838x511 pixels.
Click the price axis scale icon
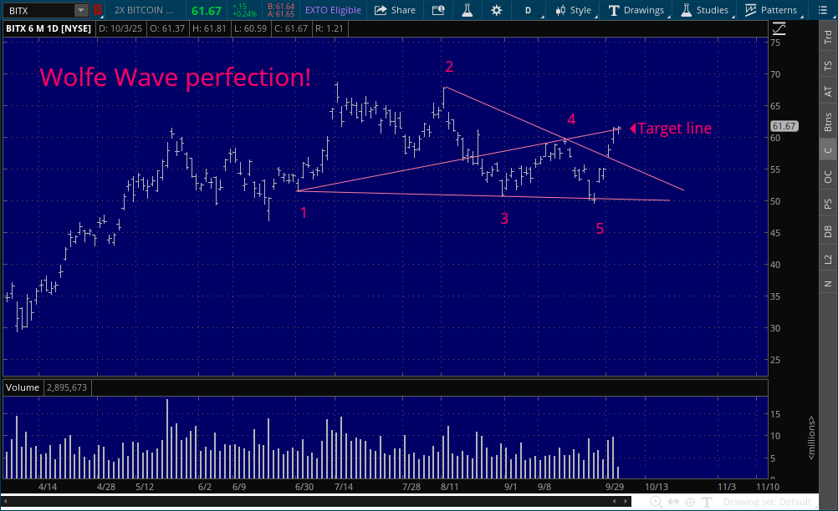point(779,27)
